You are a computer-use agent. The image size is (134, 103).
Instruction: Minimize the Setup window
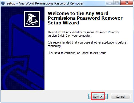[110, 3]
